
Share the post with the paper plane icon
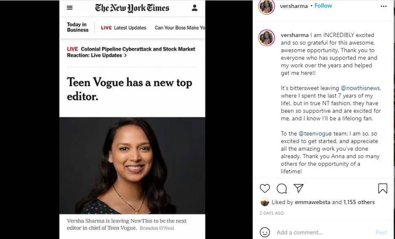point(299,189)
